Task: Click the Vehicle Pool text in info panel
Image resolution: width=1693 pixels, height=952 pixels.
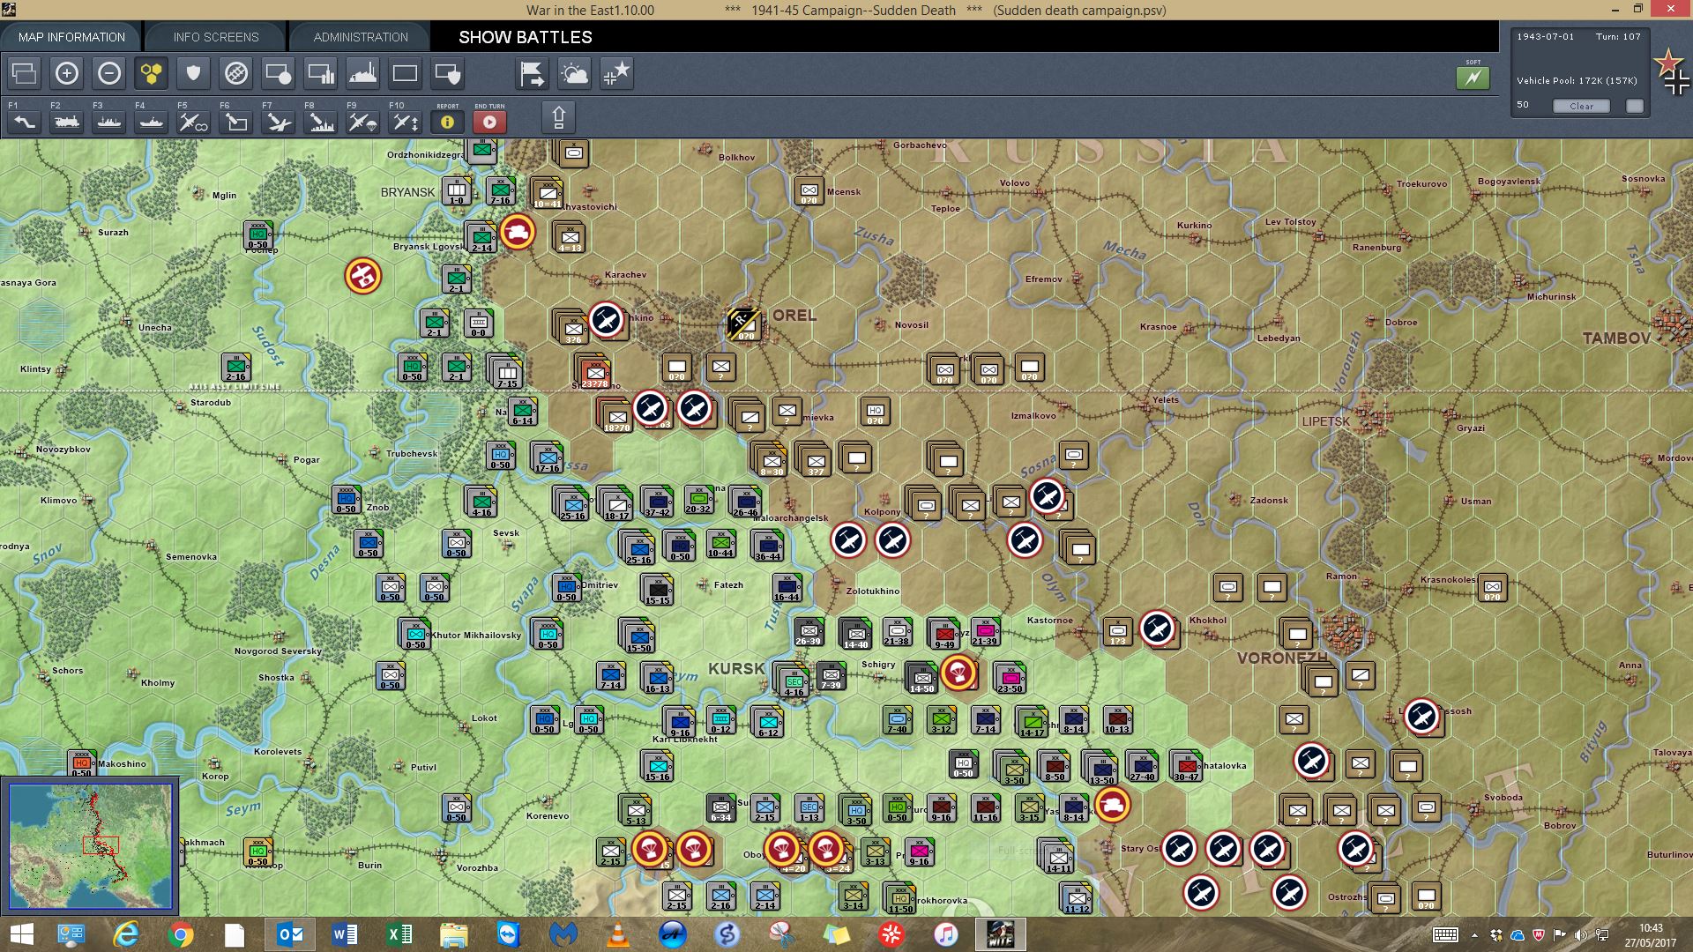Action: [1577, 80]
